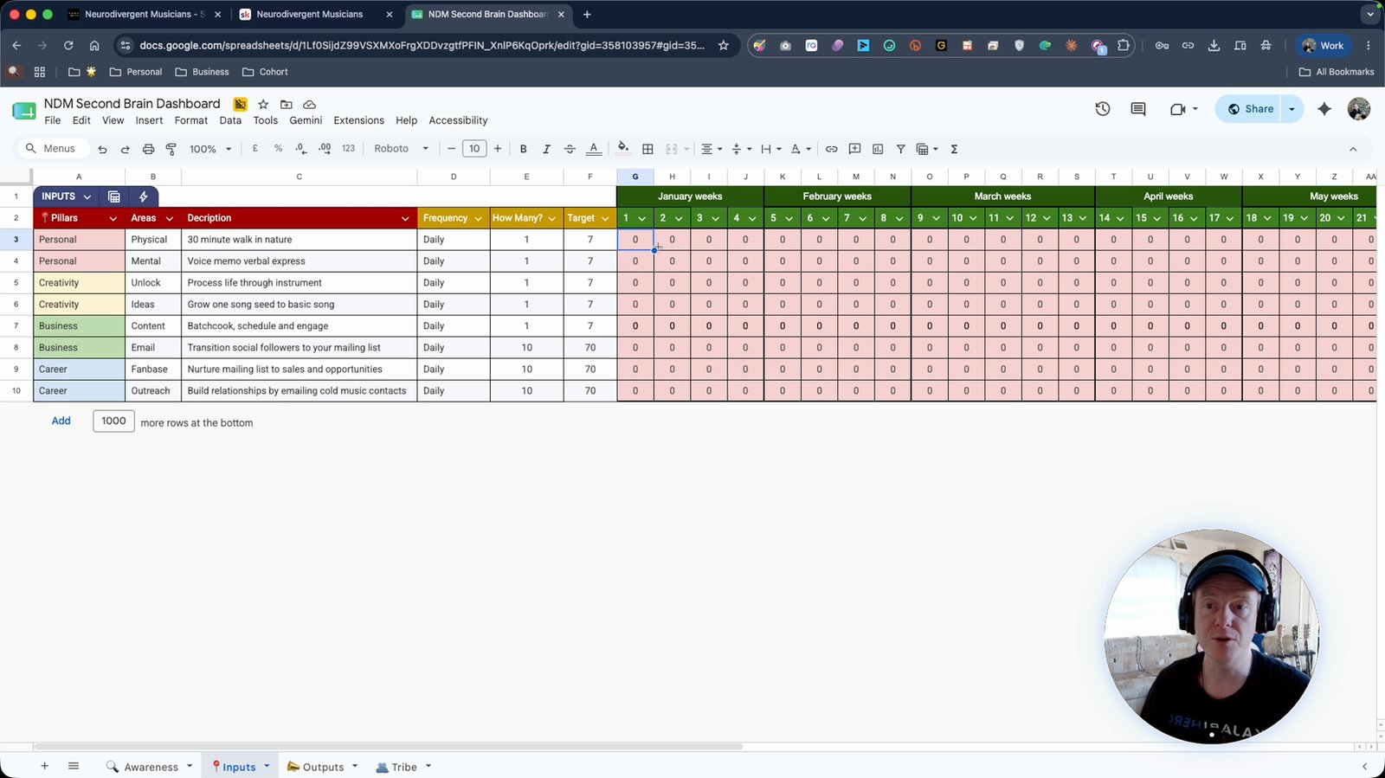Click the lightning bolt icon beside INPUTS

tap(144, 196)
